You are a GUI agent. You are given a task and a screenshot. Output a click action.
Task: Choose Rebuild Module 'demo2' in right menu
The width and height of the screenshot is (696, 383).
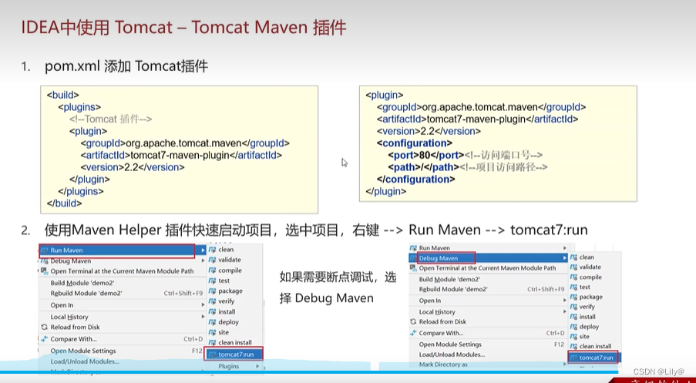tap(453, 289)
